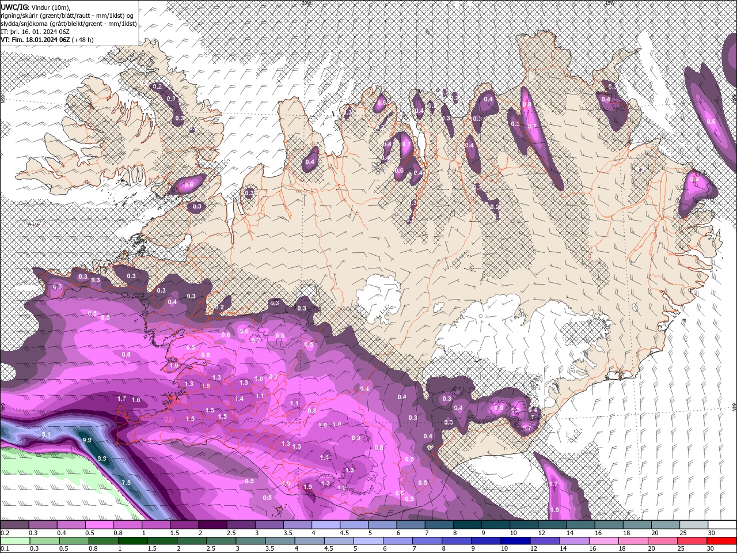Viewport: 737px width, 553px height.
Task: Select lower legend swatch starting at 2
Action: (192, 541)
